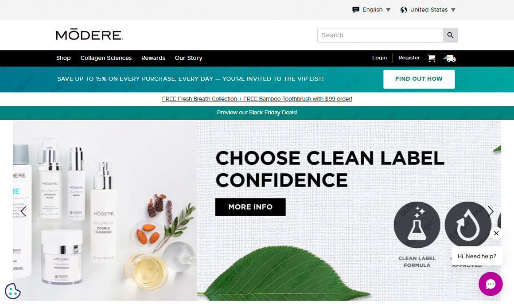Image resolution: width=514 pixels, height=304 pixels.
Task: Click the FIND OUT HOW button
Action: 419,79
